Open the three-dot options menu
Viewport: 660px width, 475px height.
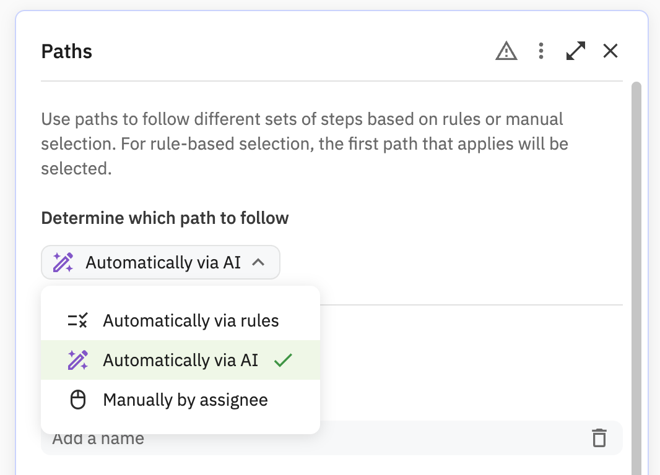tap(541, 51)
